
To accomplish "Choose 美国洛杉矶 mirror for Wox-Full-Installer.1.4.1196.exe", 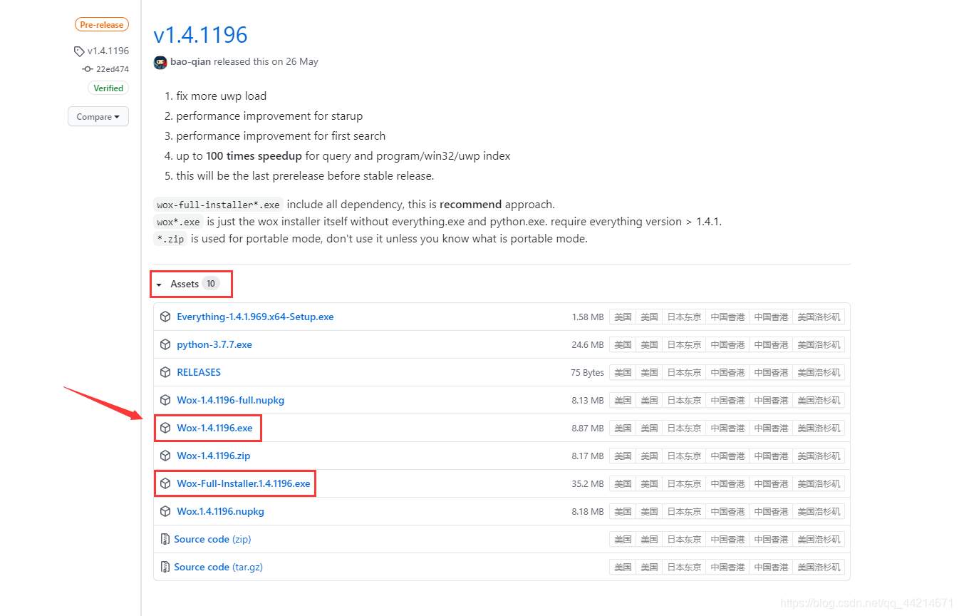I will [819, 483].
